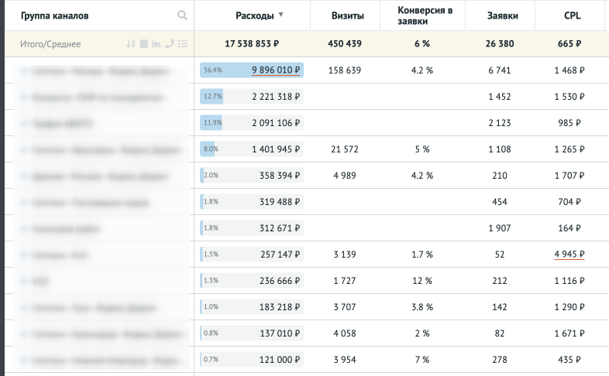This screenshot has width=609, height=376.
Task: Open the area chart icon in totals row
Action: 156,43
